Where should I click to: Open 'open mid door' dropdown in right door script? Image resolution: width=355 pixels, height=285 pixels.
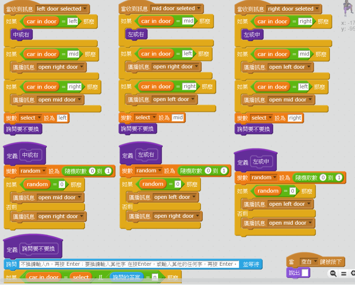pos(310,99)
